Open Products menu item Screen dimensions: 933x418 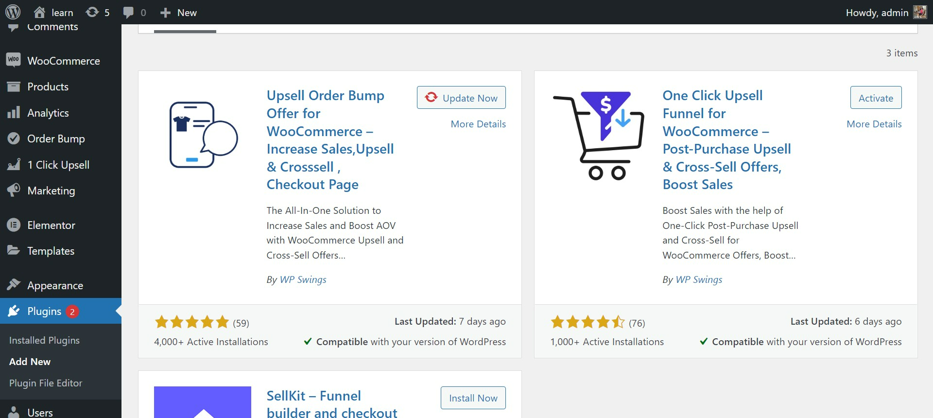[48, 87]
